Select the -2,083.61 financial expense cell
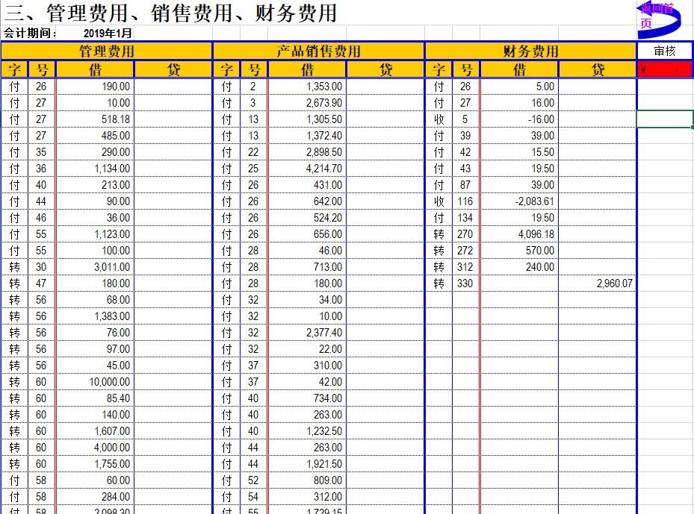Viewport: 694px width, 514px height. click(518, 201)
